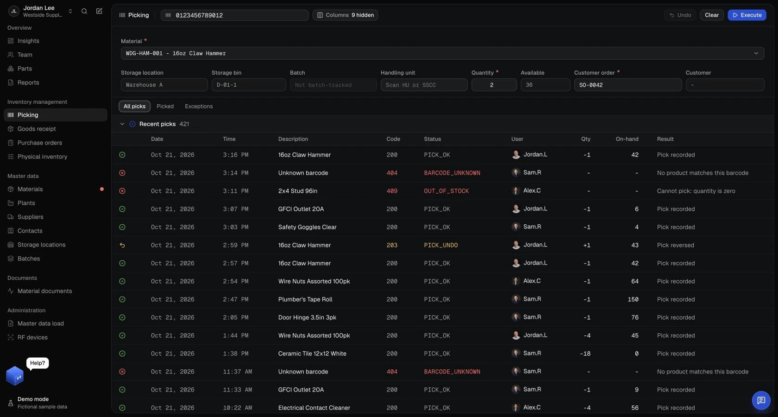The image size is (778, 417).
Task: Click the Description column header
Action: pos(293,139)
